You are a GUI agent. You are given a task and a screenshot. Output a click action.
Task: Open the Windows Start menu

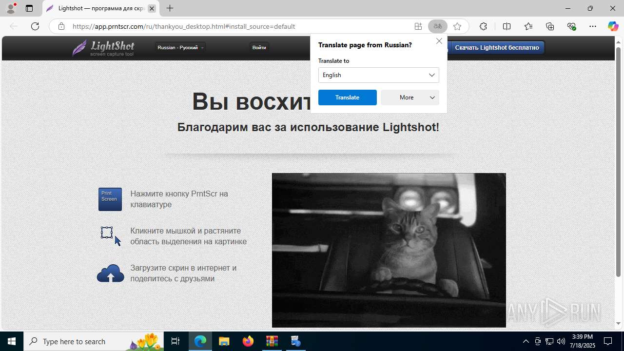click(x=12, y=341)
